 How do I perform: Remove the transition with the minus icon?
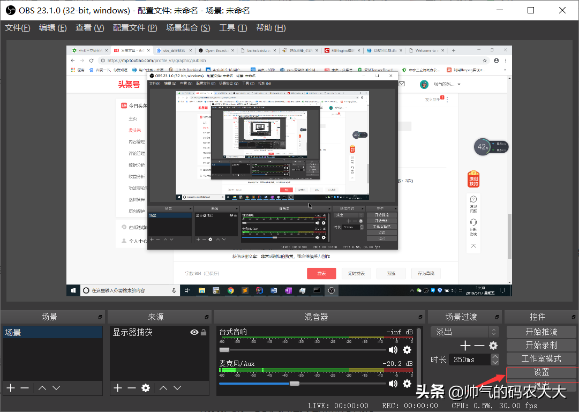click(479, 346)
